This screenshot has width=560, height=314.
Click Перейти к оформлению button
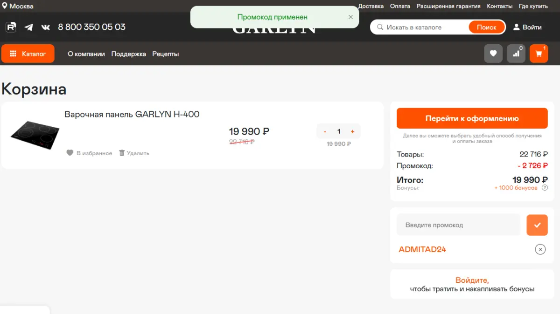click(x=472, y=118)
